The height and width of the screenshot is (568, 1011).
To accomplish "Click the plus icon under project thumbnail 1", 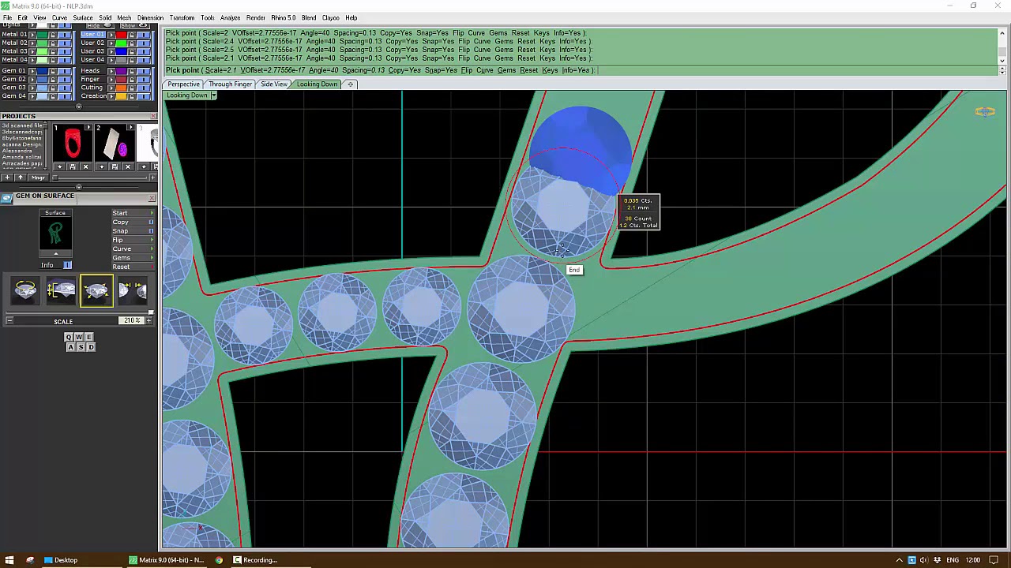I will tap(59, 166).
